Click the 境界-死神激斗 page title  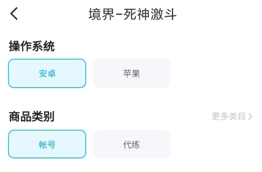132,15
